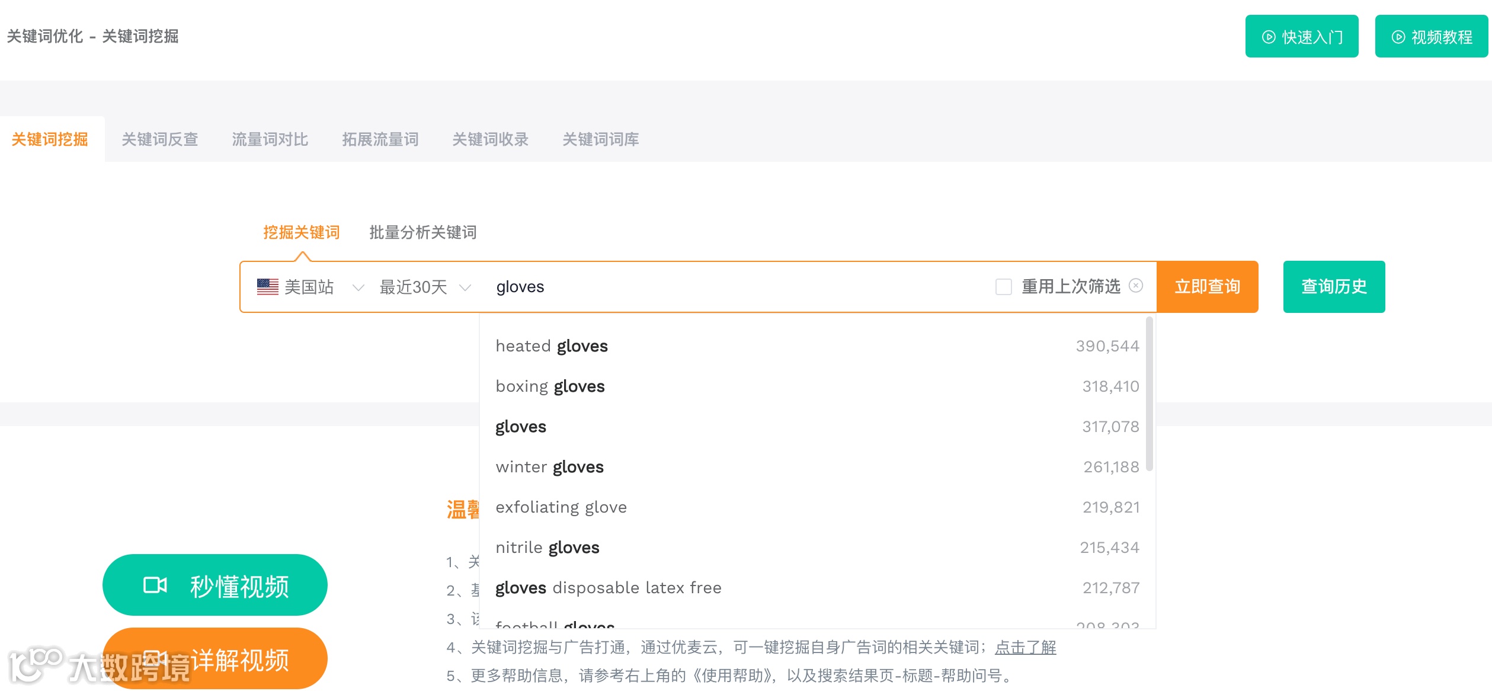The width and height of the screenshot is (1492, 691).
Task: Switch to 批量分析关键词 mode
Action: point(422,232)
